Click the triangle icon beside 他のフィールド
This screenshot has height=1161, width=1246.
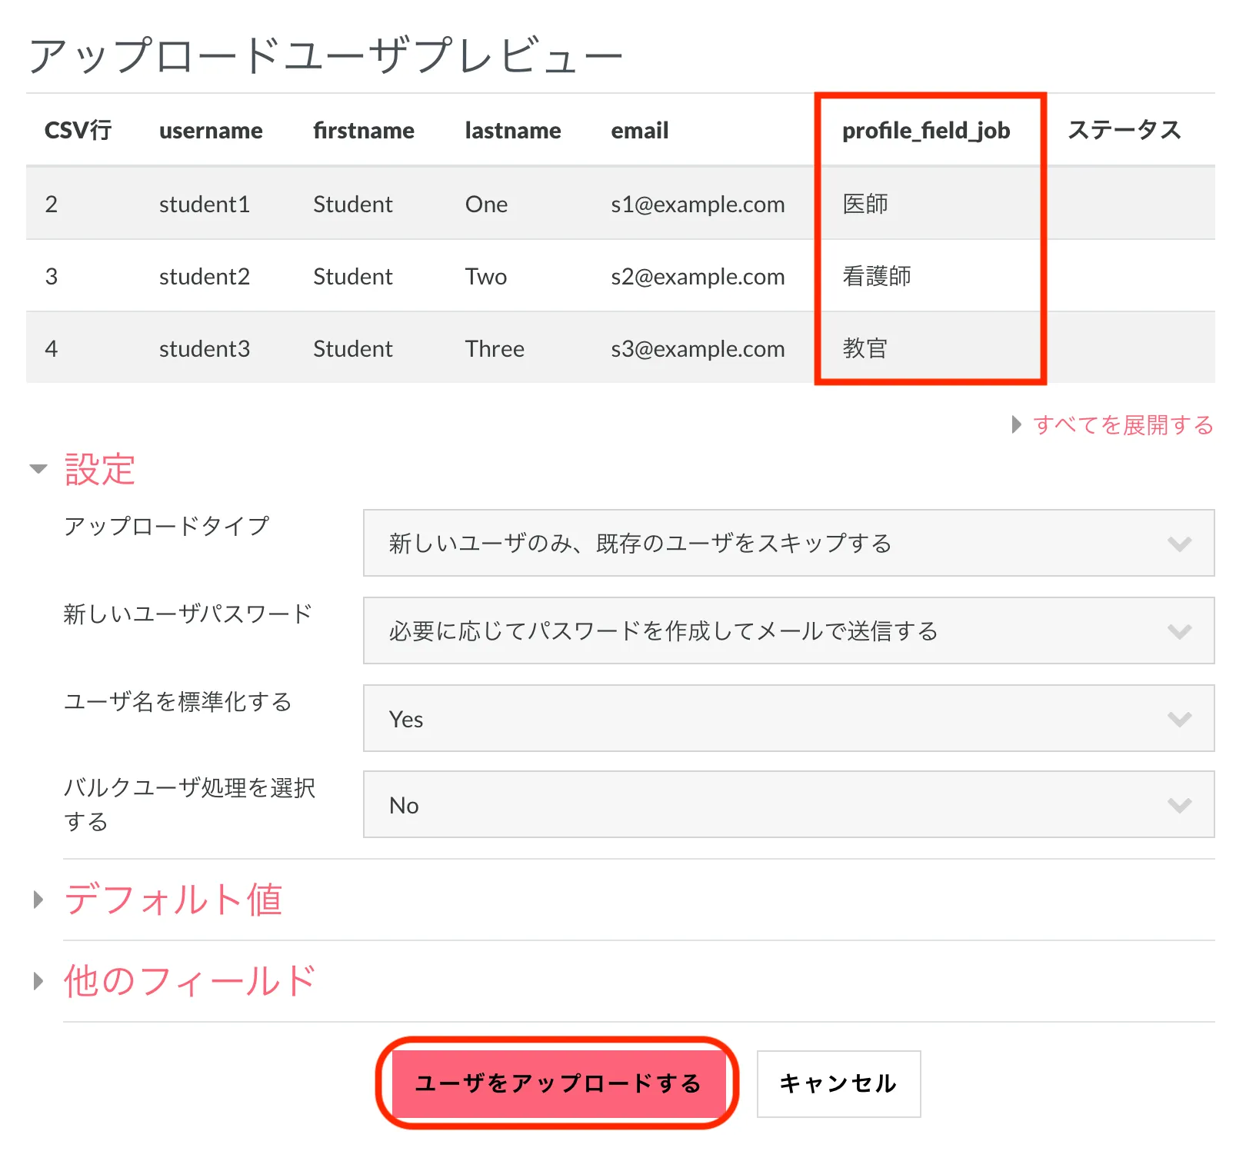click(x=38, y=980)
